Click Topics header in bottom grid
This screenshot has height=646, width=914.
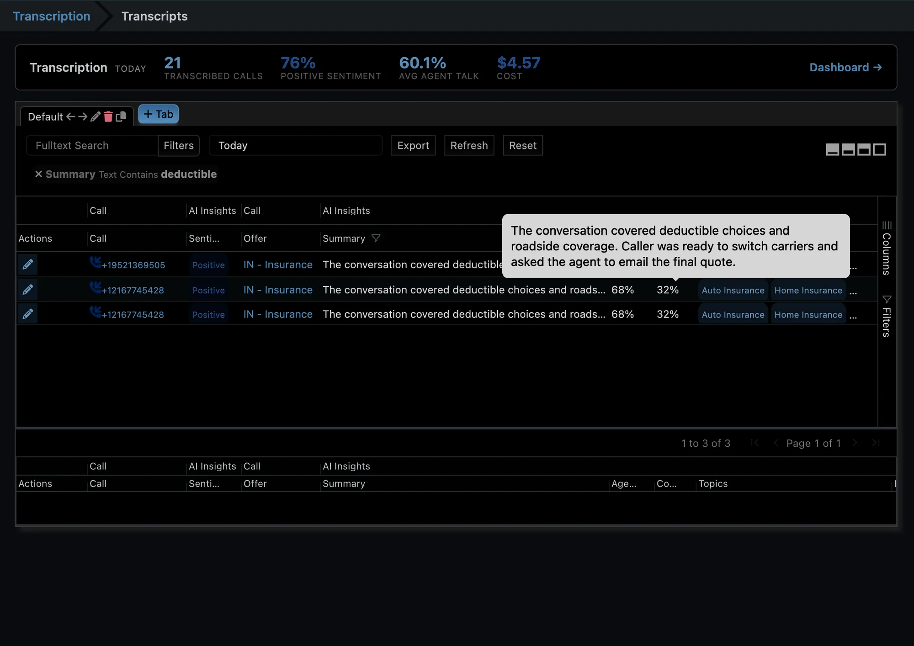tap(713, 483)
